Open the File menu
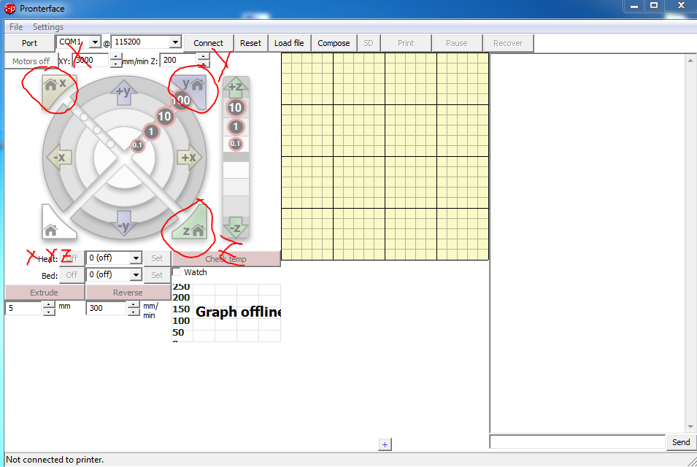697x467 pixels. (x=16, y=27)
